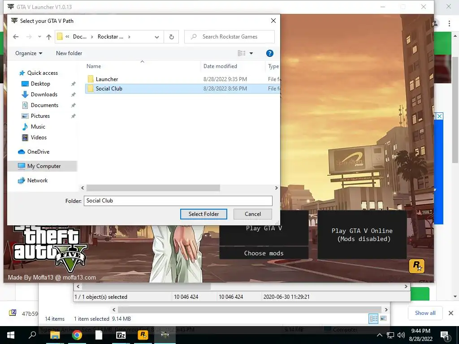Open 7-Zip from taskbar
459x344 pixels.
[x=121, y=335]
